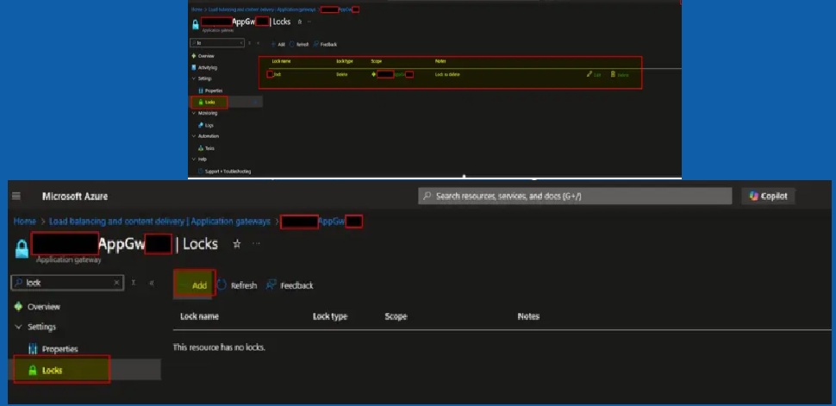Viewport: 836px width, 406px height.
Task: Click the "This resource has no locks." message
Action: pos(219,347)
